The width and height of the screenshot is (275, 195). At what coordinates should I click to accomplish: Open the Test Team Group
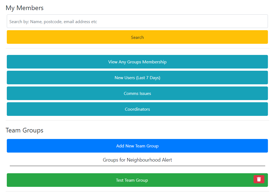click(132, 180)
